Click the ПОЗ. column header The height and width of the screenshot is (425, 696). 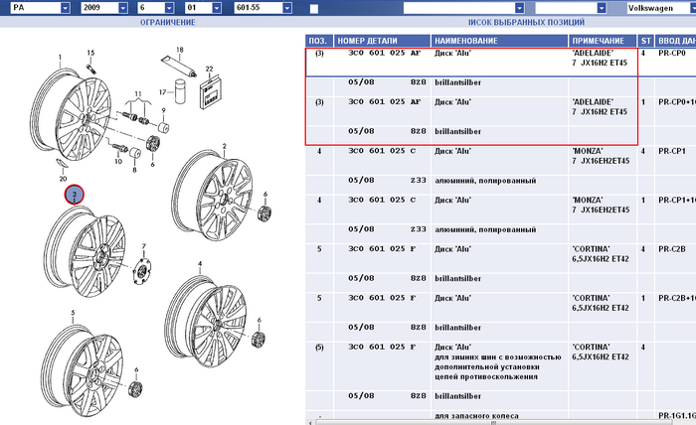(319, 41)
